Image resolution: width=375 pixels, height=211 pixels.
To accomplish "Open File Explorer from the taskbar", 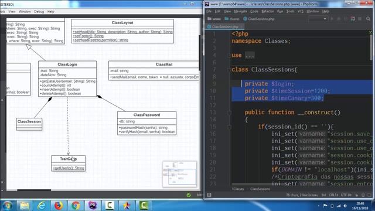I will [x=25, y=206].
